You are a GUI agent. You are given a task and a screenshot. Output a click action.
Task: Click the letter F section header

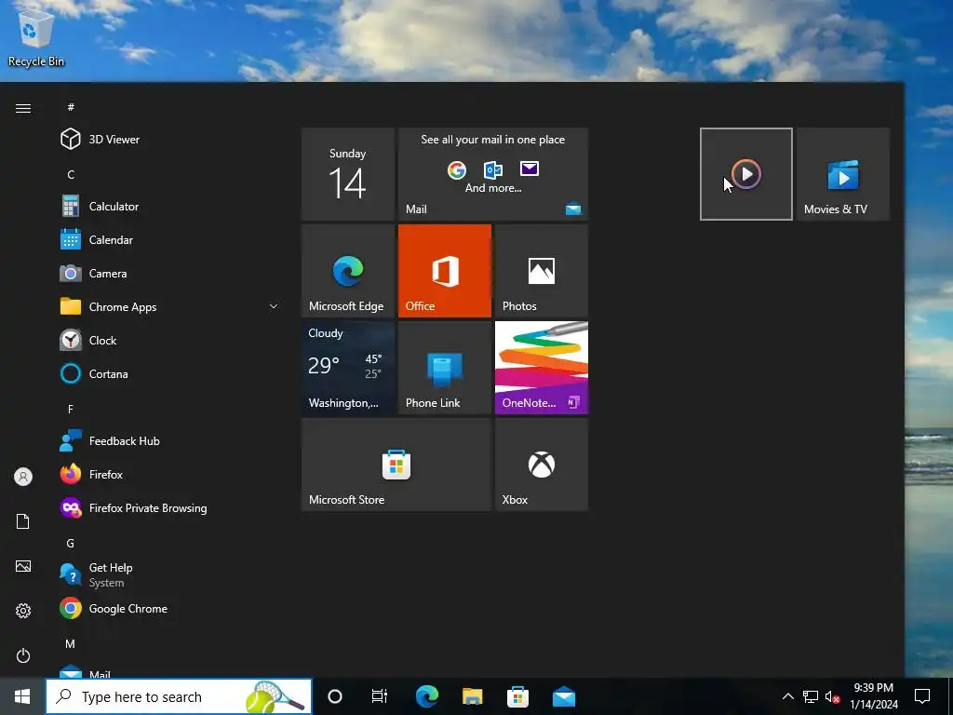71,410
